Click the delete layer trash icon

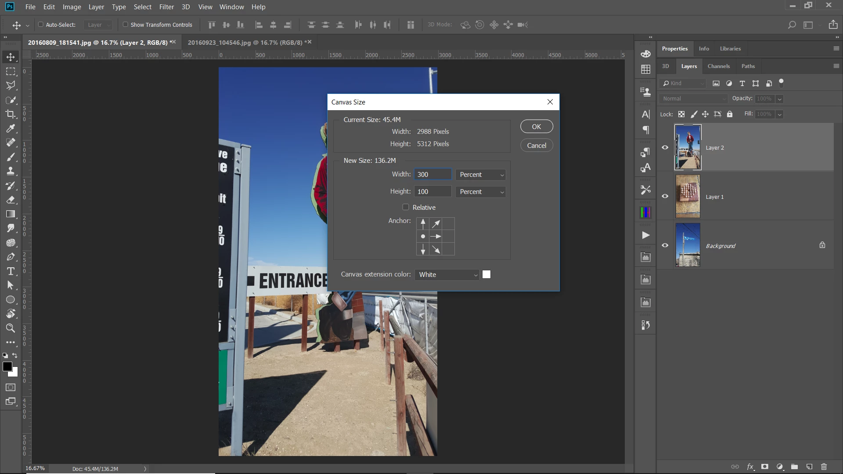click(824, 467)
